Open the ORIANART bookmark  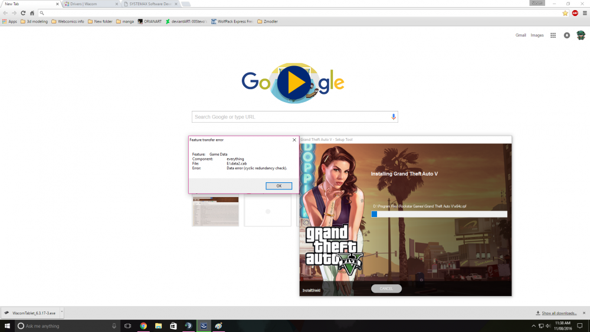pos(150,21)
